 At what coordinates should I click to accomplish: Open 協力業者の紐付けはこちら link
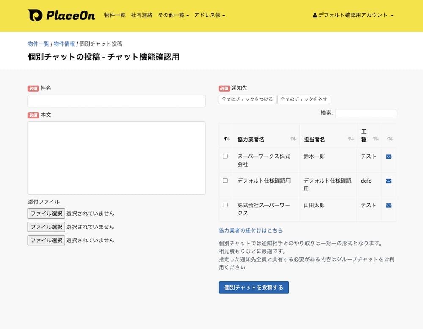(250, 230)
